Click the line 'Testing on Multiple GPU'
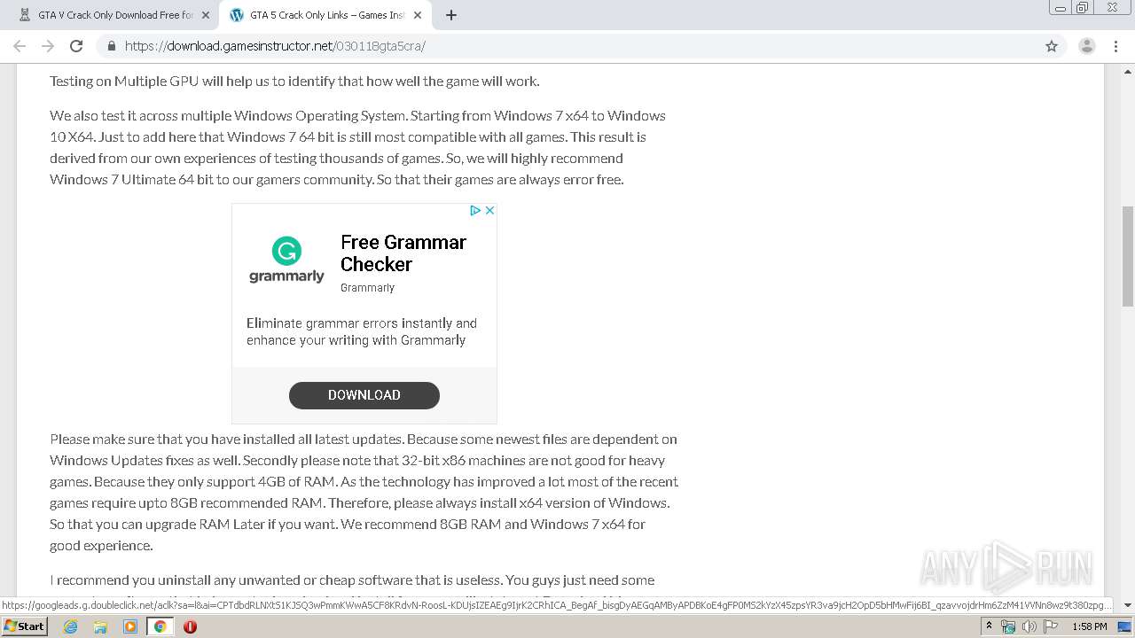The width and height of the screenshot is (1135, 638). [x=294, y=81]
